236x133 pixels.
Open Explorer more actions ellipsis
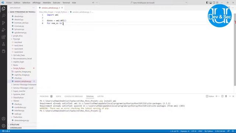pos(34,8)
